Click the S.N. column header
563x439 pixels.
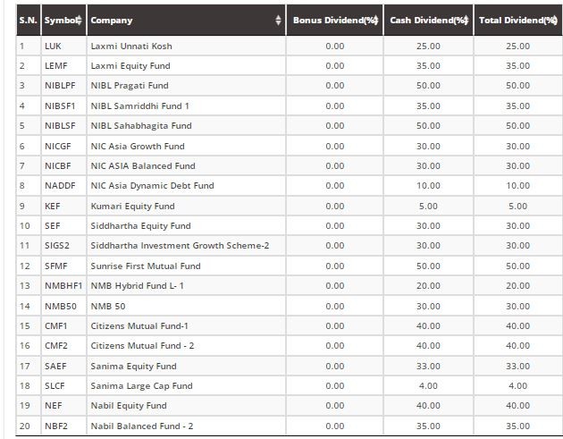pyautogui.click(x=29, y=21)
